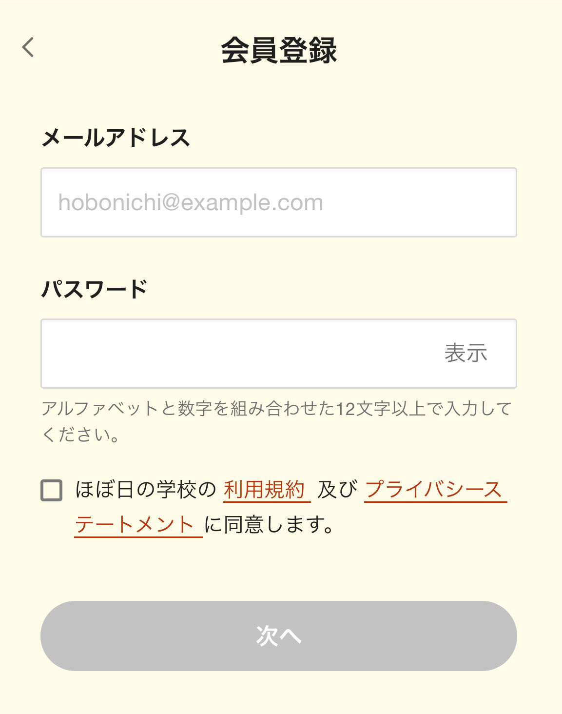
Task: Click the 会員登録 page title
Action: point(279,50)
